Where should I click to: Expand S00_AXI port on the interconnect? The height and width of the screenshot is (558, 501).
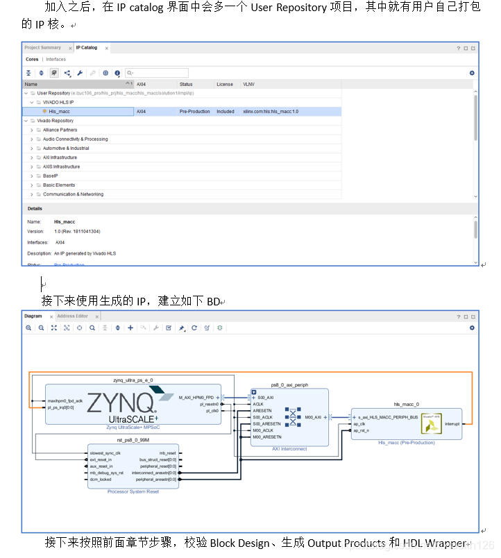coord(254,398)
